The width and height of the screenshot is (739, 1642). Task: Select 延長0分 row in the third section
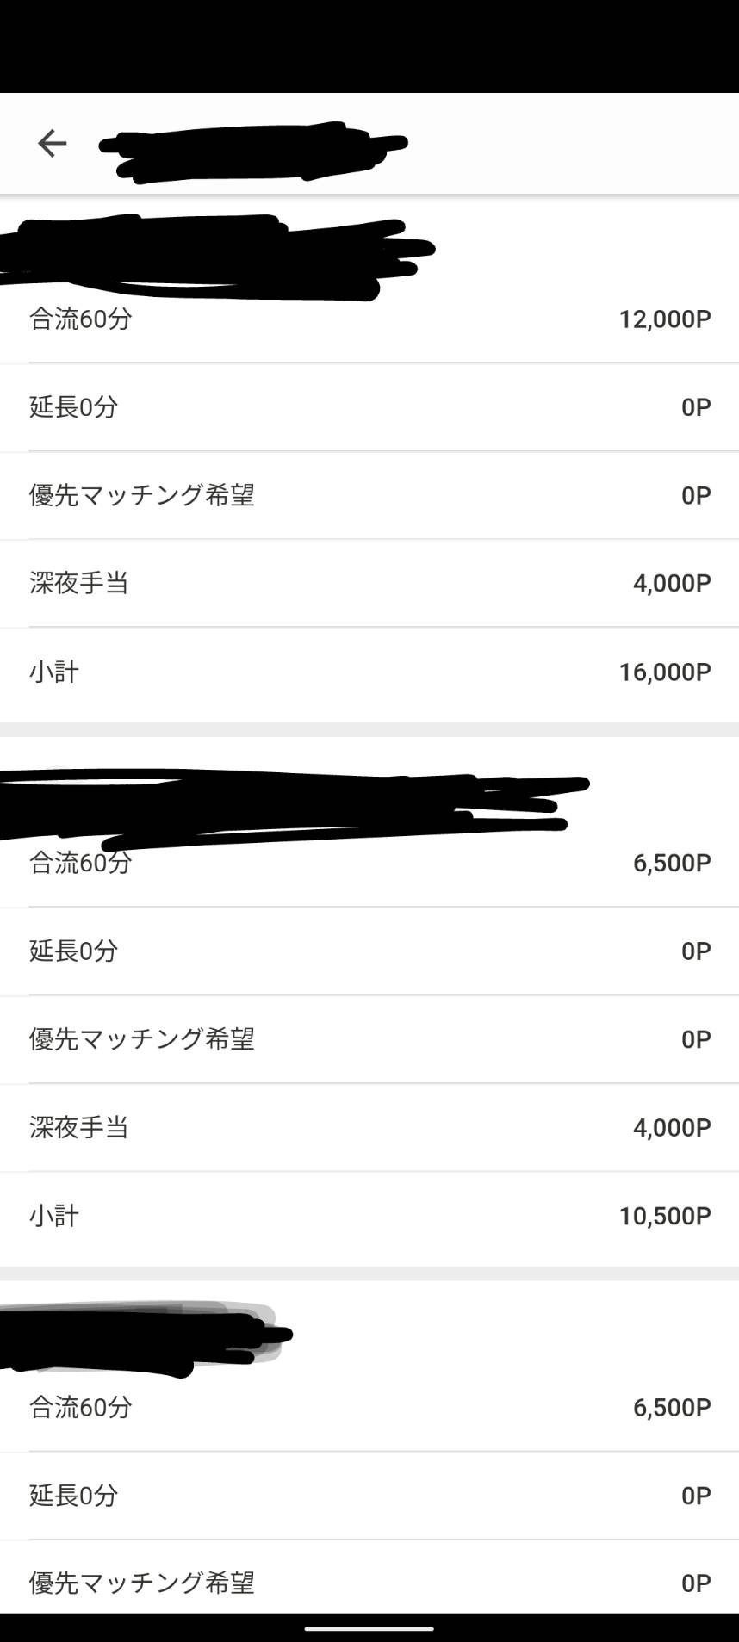point(369,1495)
